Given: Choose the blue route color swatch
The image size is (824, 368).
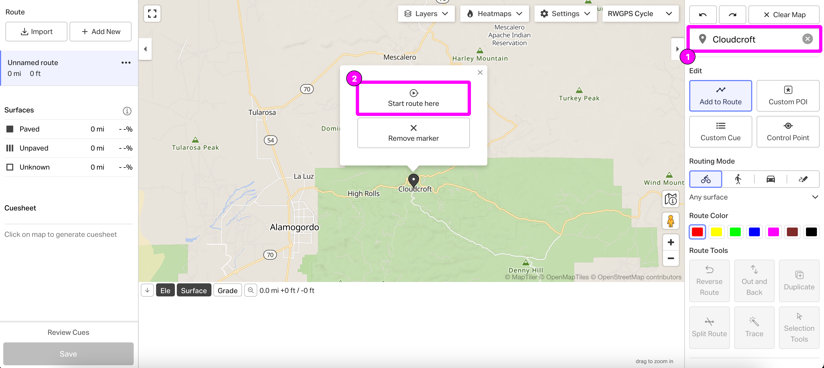Looking at the screenshot, I should (x=754, y=232).
